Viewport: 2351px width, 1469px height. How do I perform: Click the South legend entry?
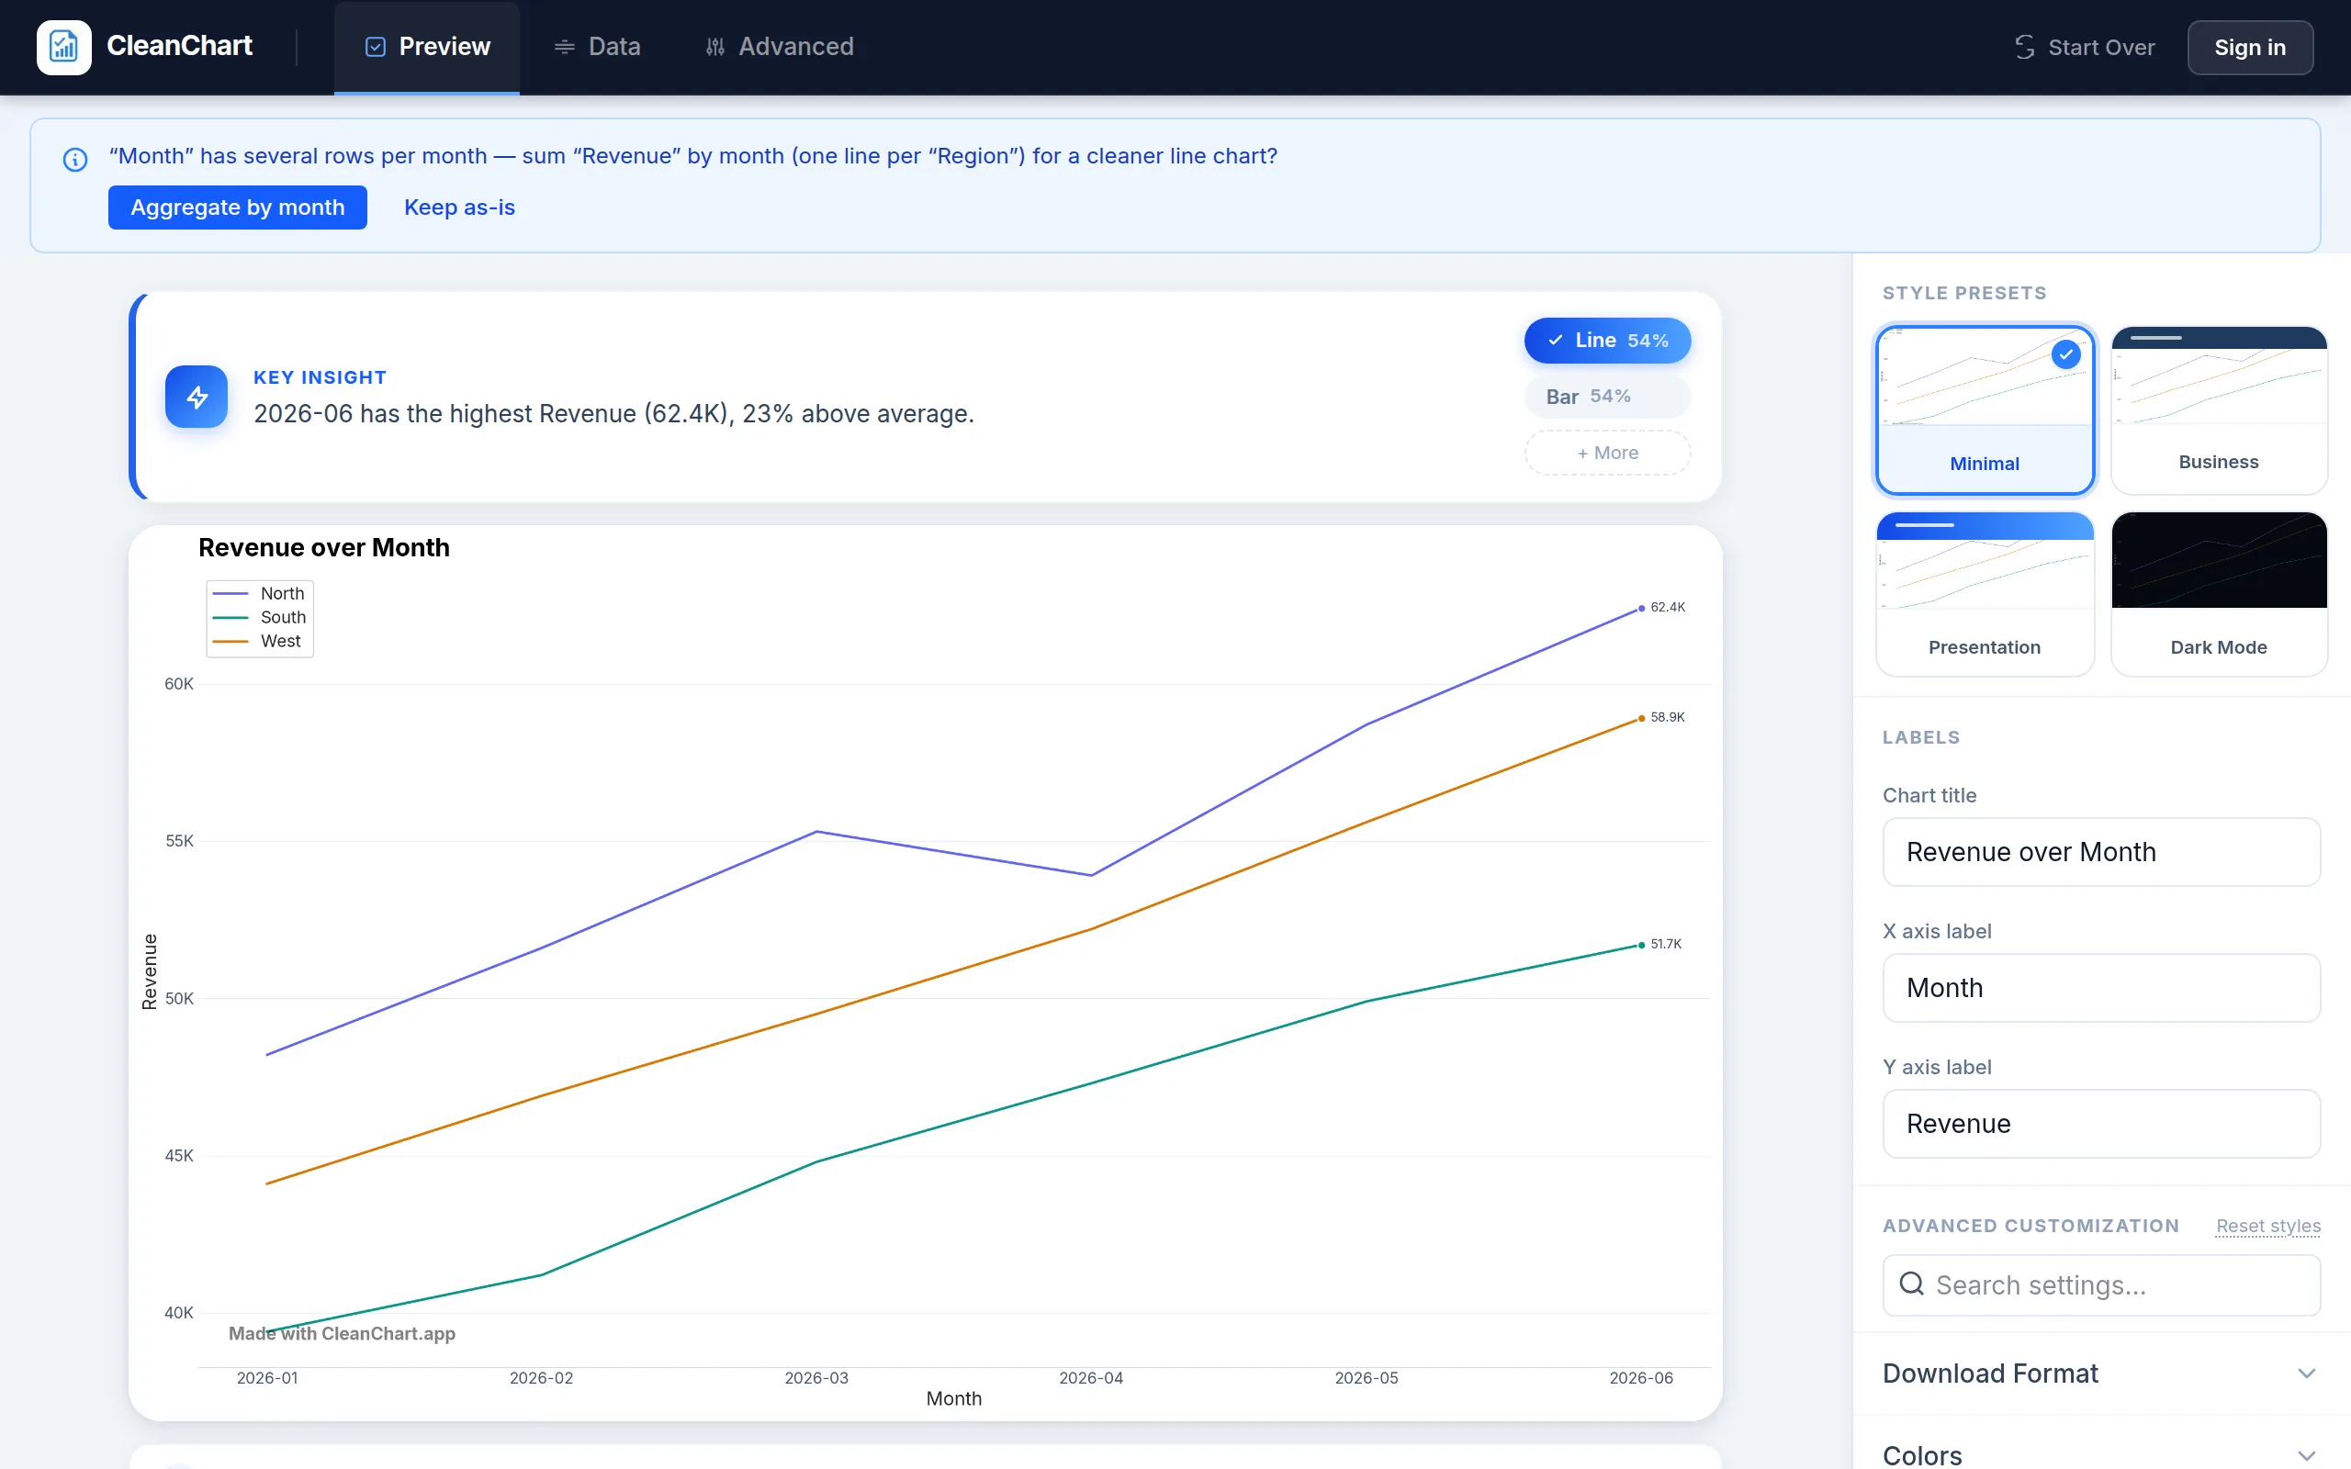point(259,617)
